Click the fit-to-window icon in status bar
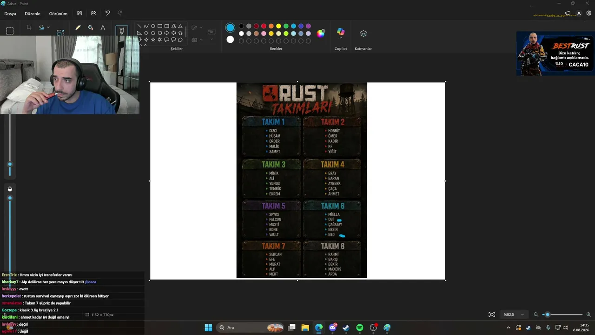The image size is (595, 335). [x=492, y=315]
